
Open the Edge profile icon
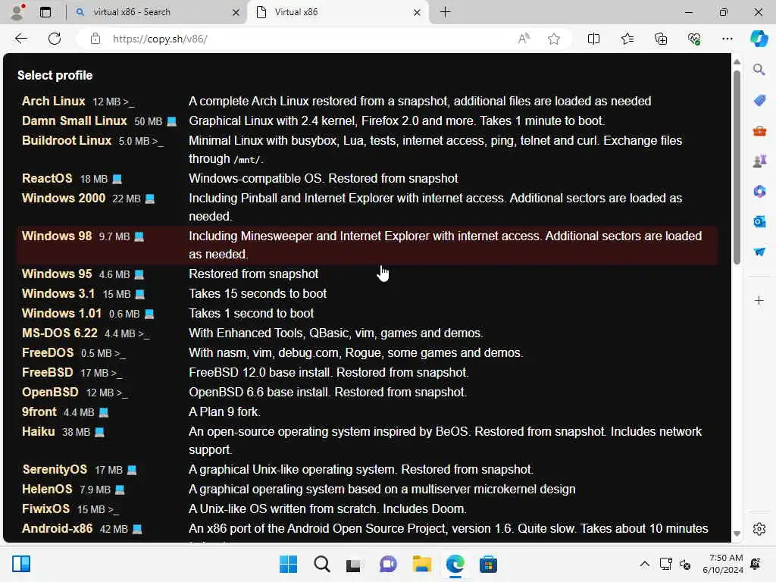tap(17, 11)
